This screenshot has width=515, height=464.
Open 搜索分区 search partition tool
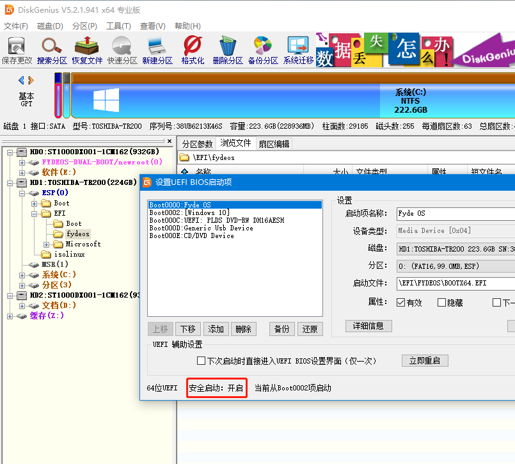pyautogui.click(x=52, y=51)
